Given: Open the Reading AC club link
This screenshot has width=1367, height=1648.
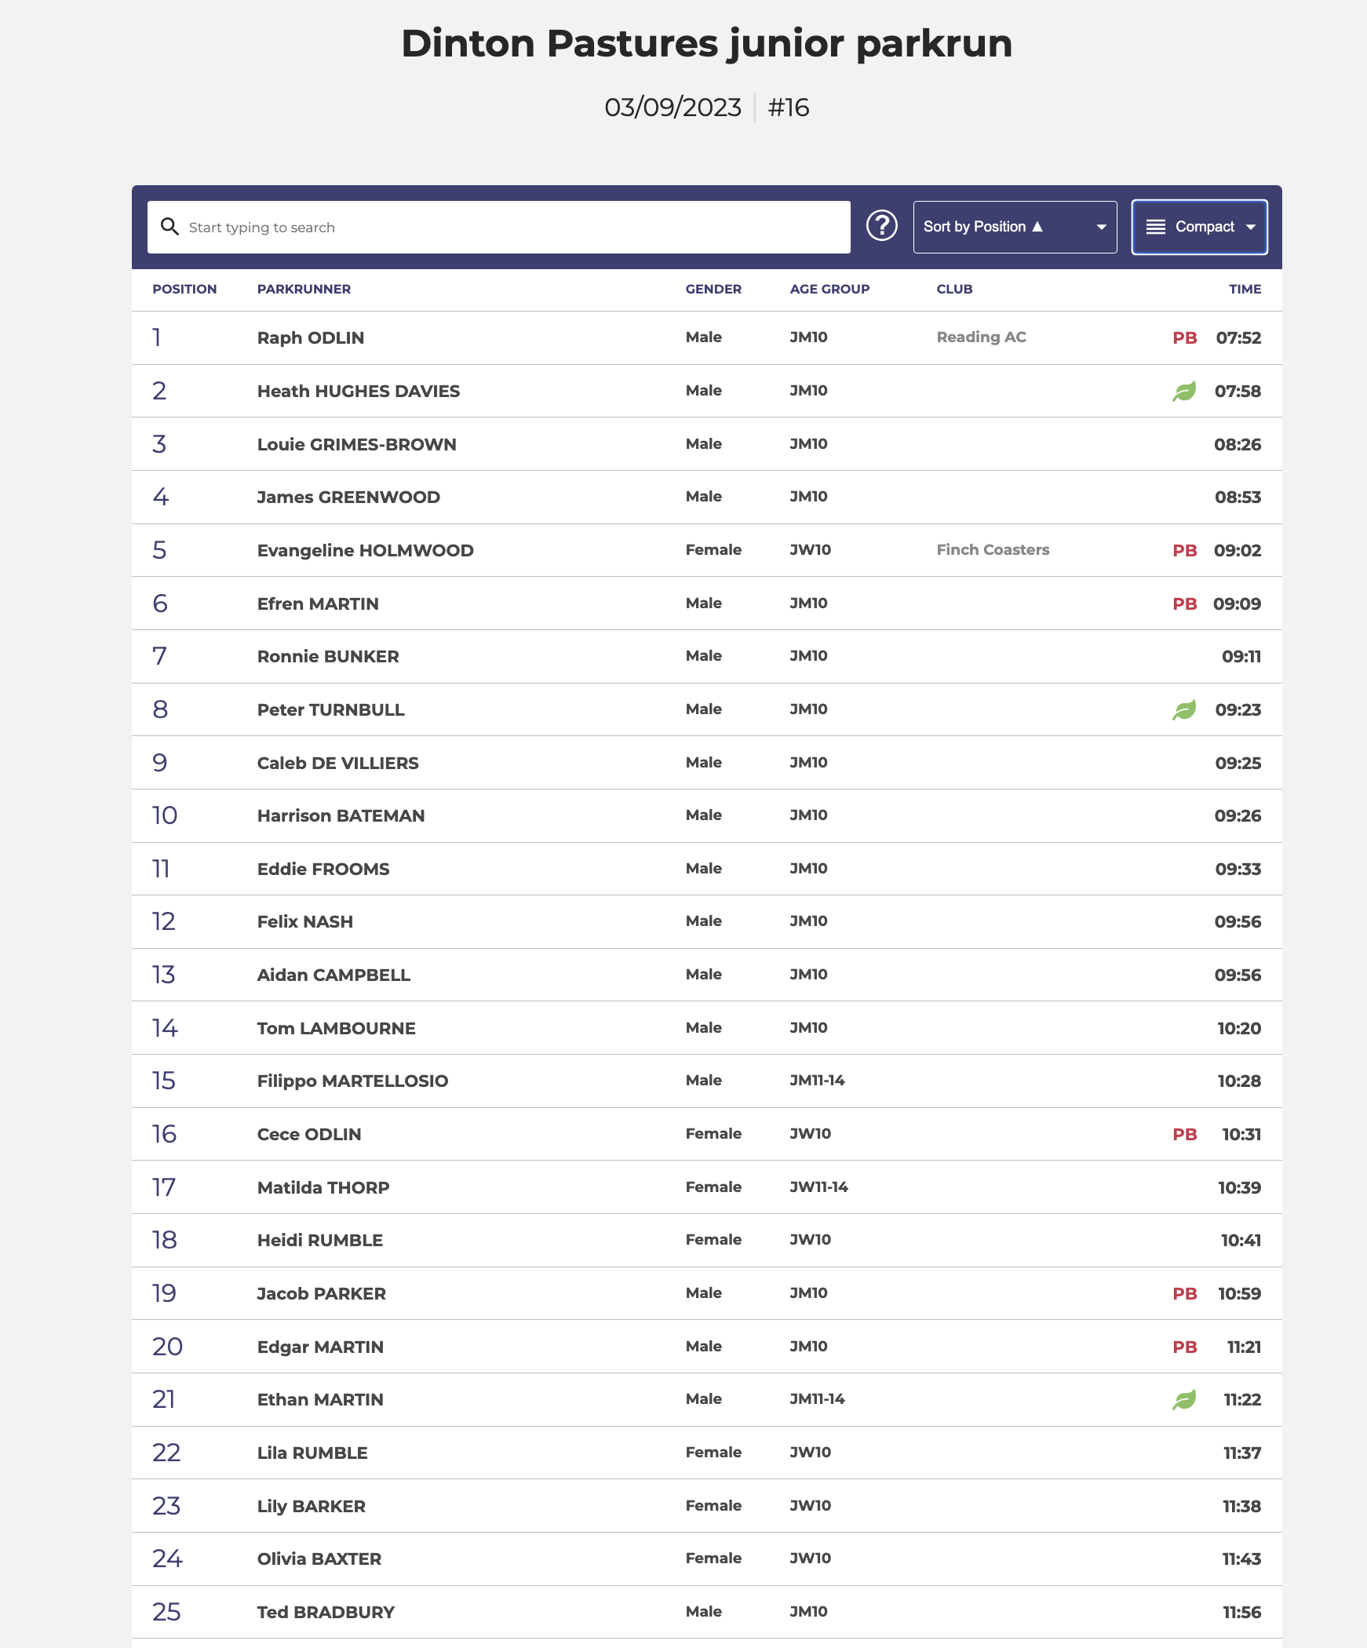Looking at the screenshot, I should pyautogui.click(x=981, y=337).
